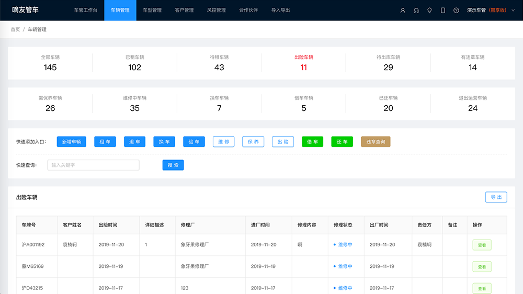Select the 出险车辆 statistic card
The image size is (523, 294).
(x=303, y=63)
